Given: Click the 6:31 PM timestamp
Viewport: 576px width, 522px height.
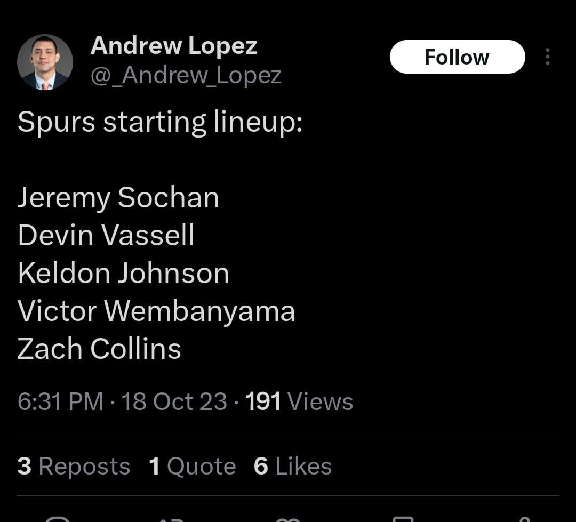Looking at the screenshot, I should (60, 401).
